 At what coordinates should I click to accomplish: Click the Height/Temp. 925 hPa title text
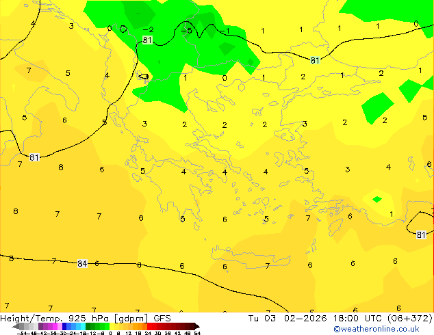pyautogui.click(x=55, y=319)
